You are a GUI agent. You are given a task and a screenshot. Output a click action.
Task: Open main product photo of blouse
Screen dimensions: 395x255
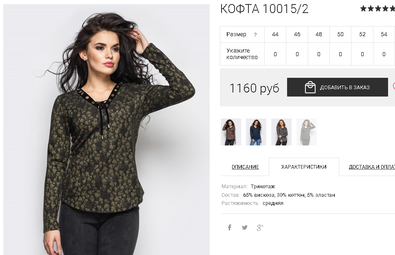[106, 130]
